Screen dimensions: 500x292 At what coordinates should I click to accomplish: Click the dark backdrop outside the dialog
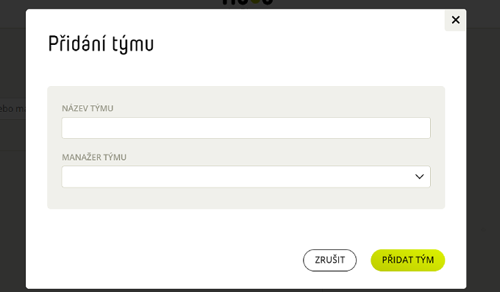click(483, 160)
